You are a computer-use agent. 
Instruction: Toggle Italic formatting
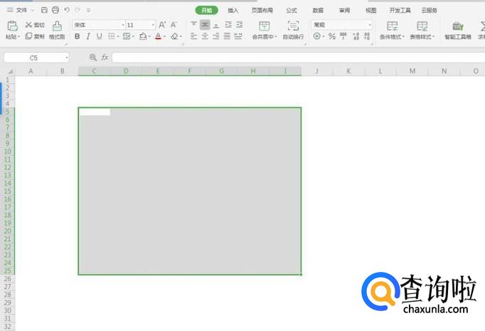click(88, 36)
